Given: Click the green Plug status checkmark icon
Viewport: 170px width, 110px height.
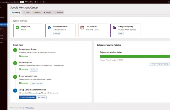Looking at the screenshot, I should [17, 28].
